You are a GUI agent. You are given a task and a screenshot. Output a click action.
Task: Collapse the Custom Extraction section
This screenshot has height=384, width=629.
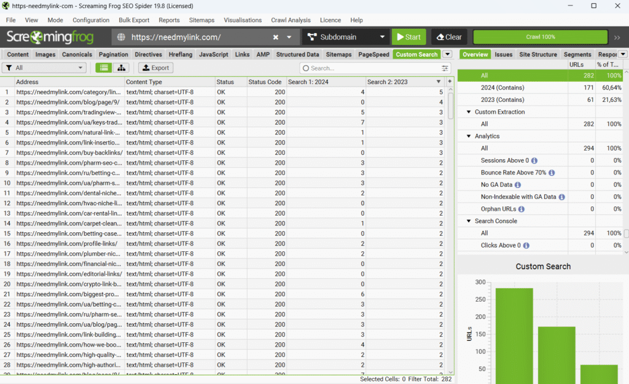[x=469, y=112]
